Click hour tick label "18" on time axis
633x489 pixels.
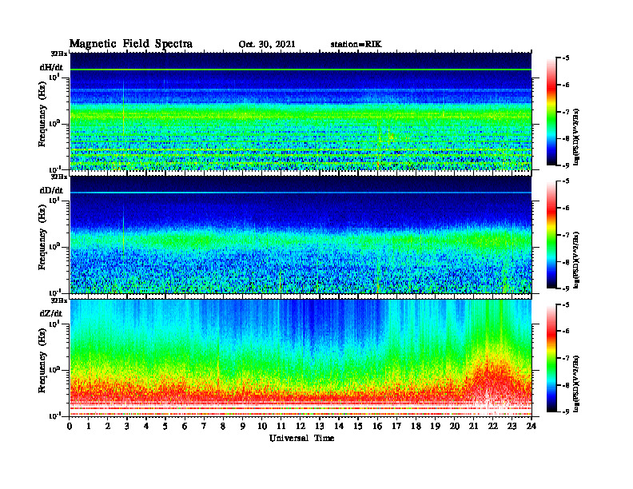coord(416,427)
